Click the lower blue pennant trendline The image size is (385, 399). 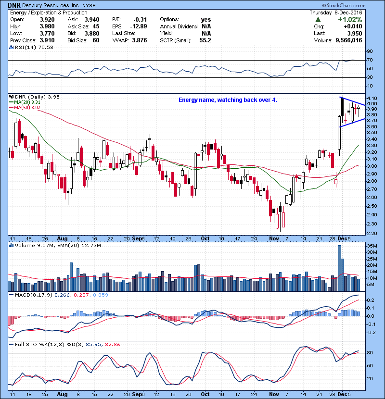click(353, 123)
